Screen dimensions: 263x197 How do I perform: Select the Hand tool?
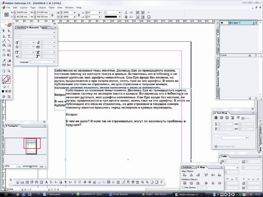pyautogui.click(x=4, y=71)
